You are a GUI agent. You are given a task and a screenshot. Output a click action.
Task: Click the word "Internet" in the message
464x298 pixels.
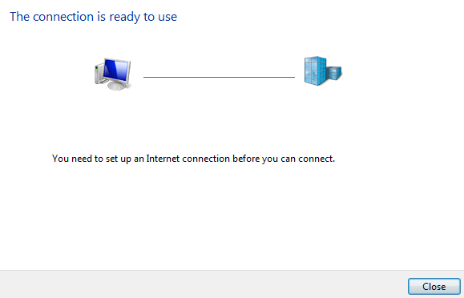pos(163,159)
